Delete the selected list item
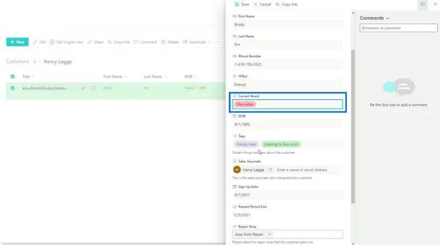 (170, 42)
